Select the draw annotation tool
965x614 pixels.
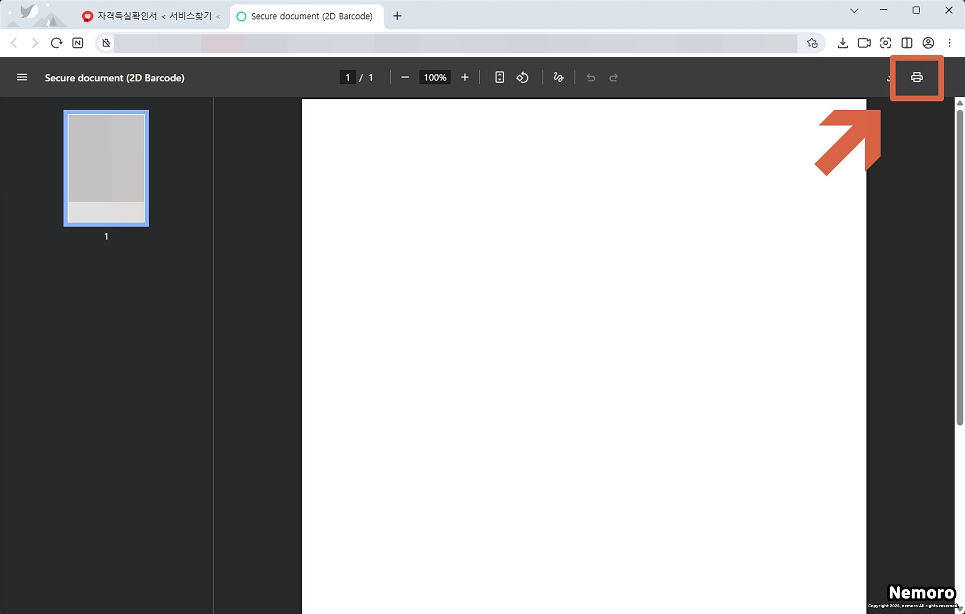pyautogui.click(x=558, y=77)
